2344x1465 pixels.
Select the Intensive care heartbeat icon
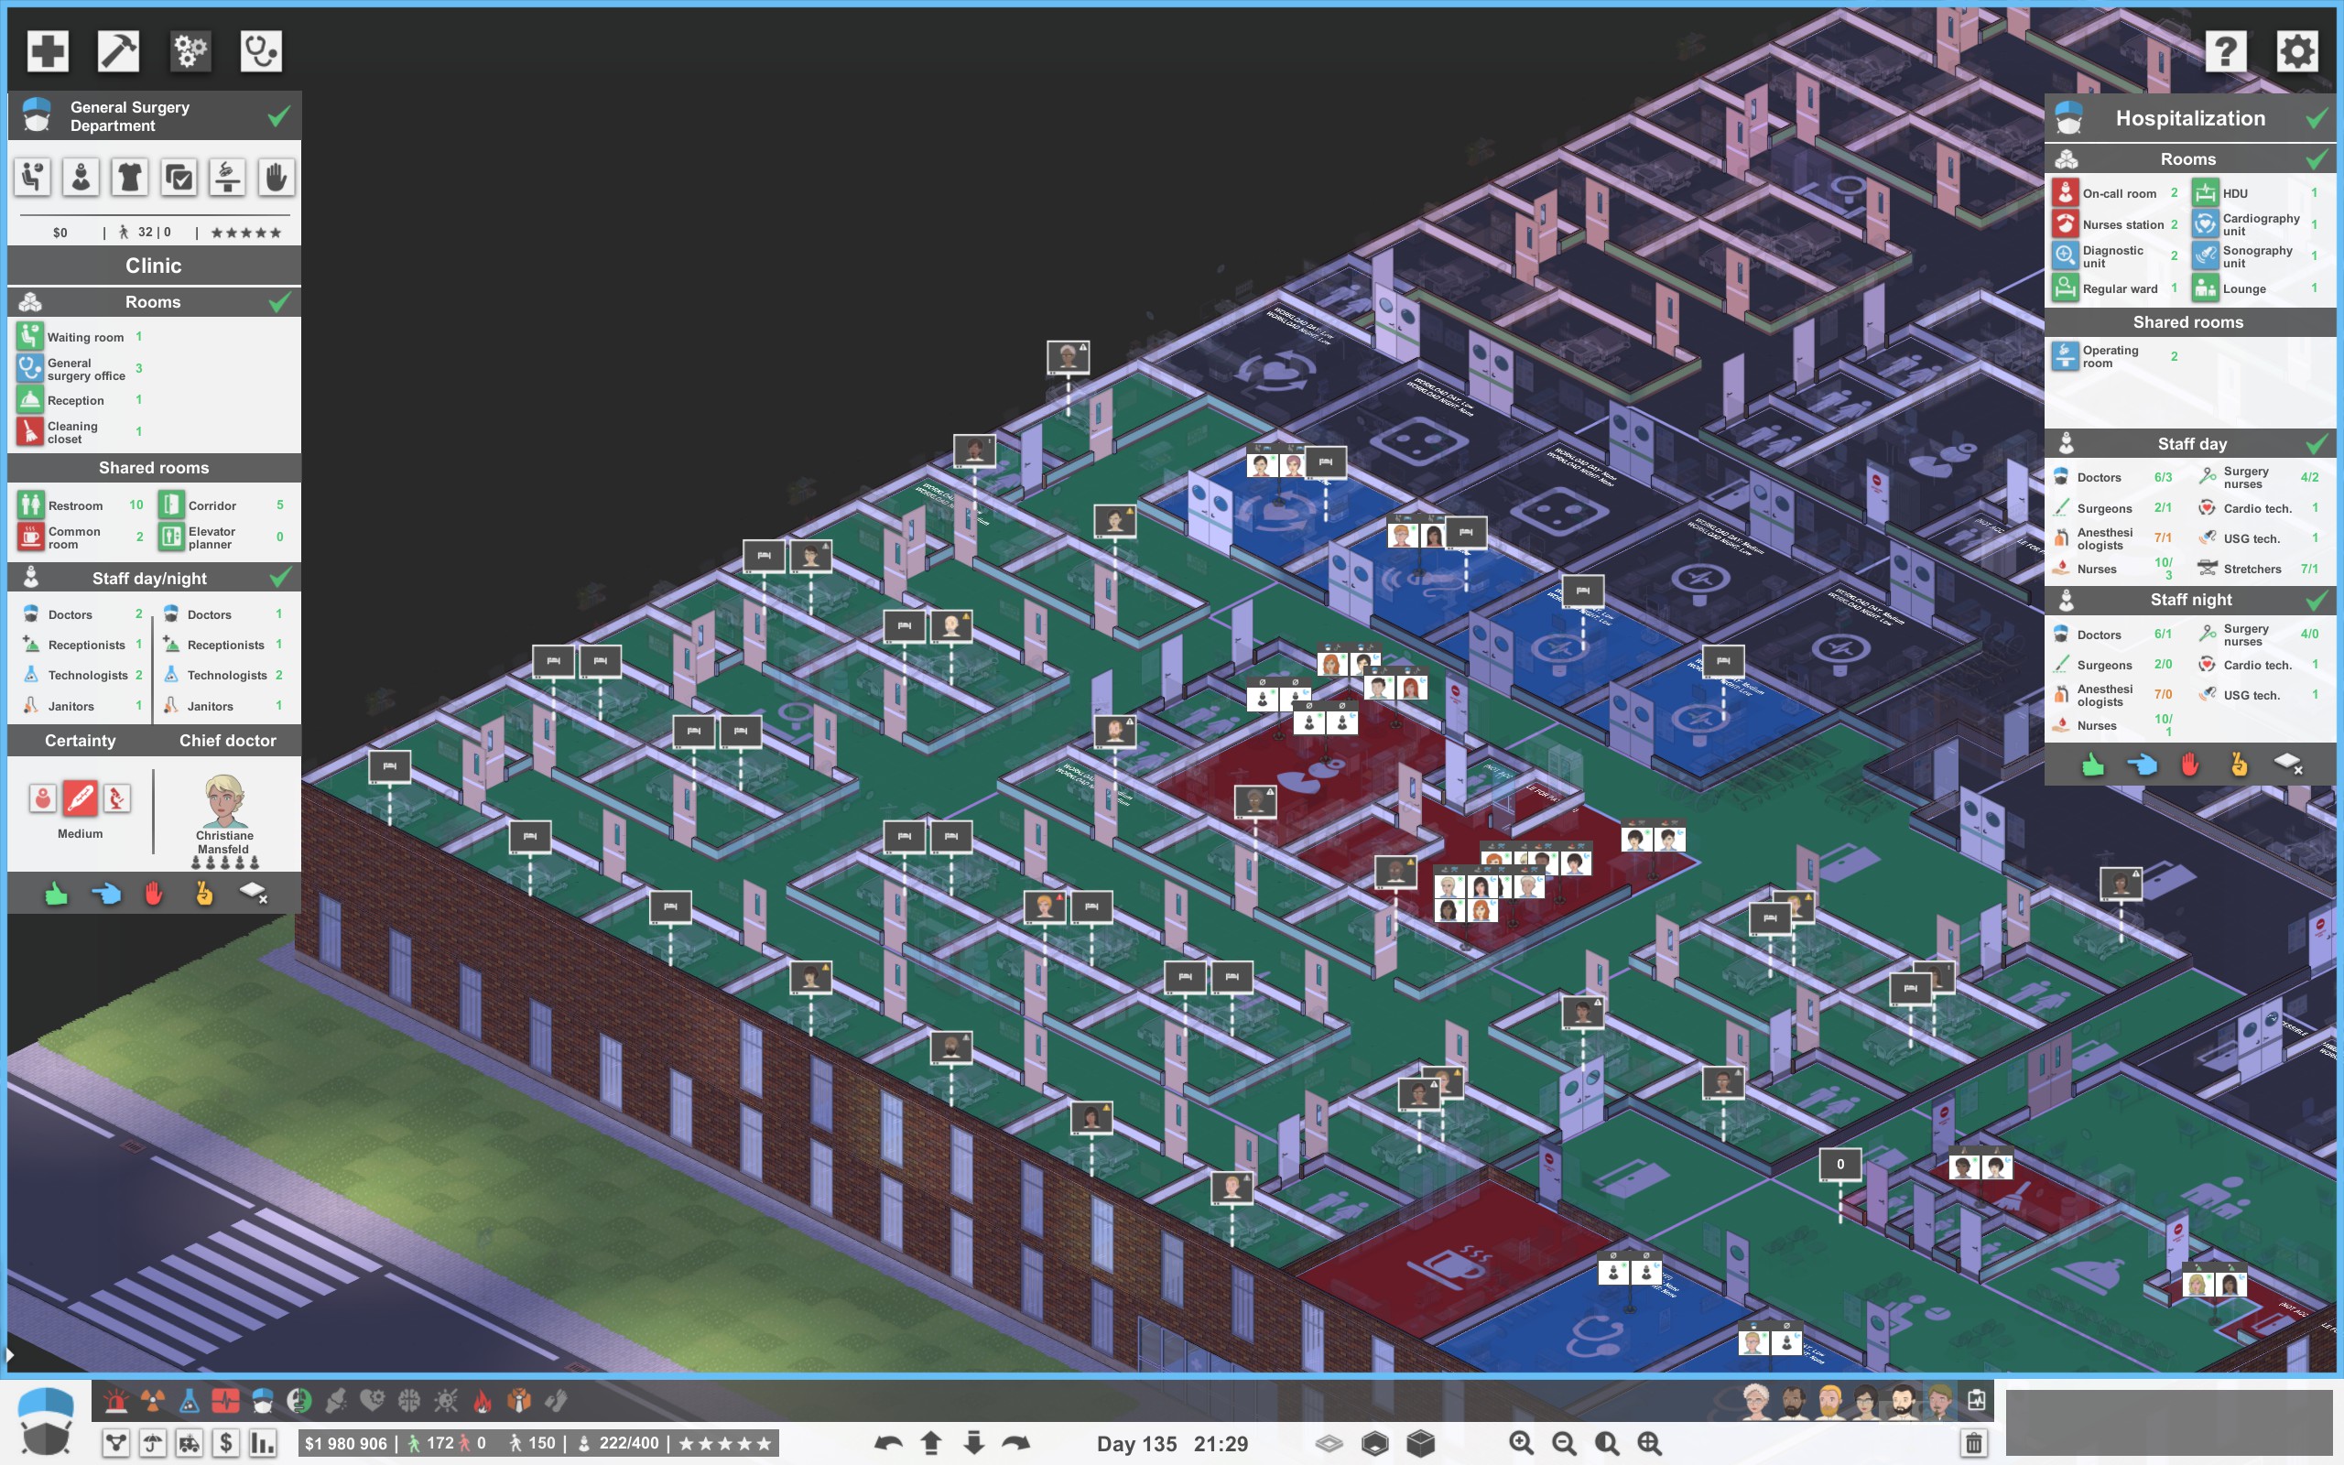point(225,1400)
